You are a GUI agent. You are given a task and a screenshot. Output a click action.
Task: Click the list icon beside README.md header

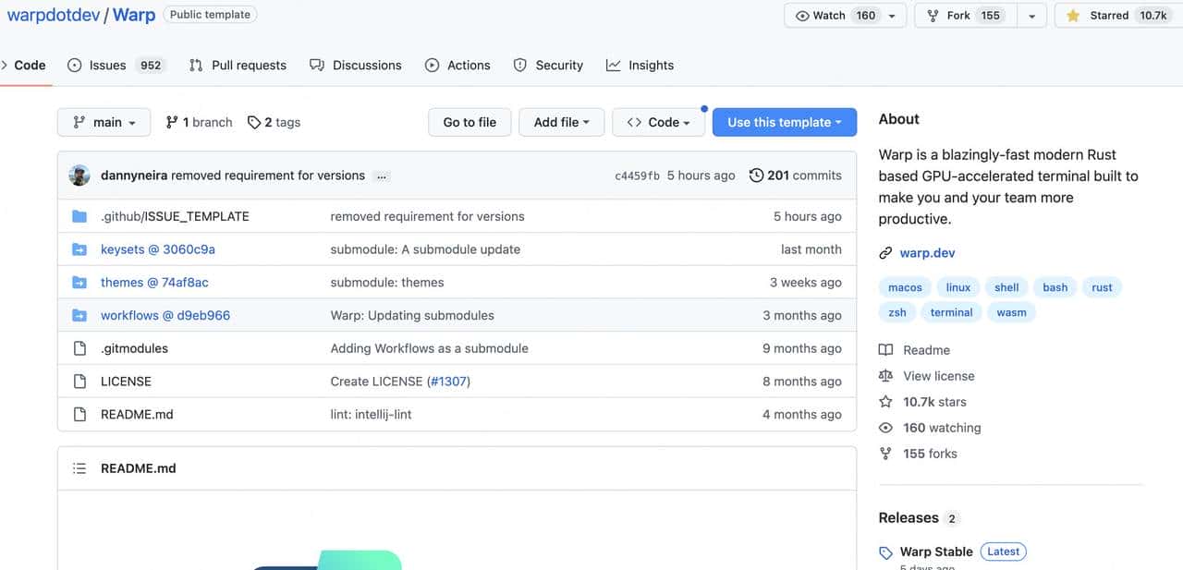pos(79,468)
